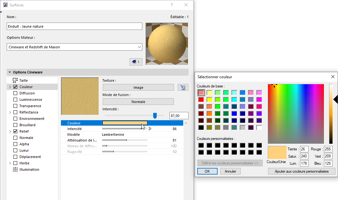The height and width of the screenshot is (200, 338).
Task: Confirm color selection with OK
Action: (208, 171)
